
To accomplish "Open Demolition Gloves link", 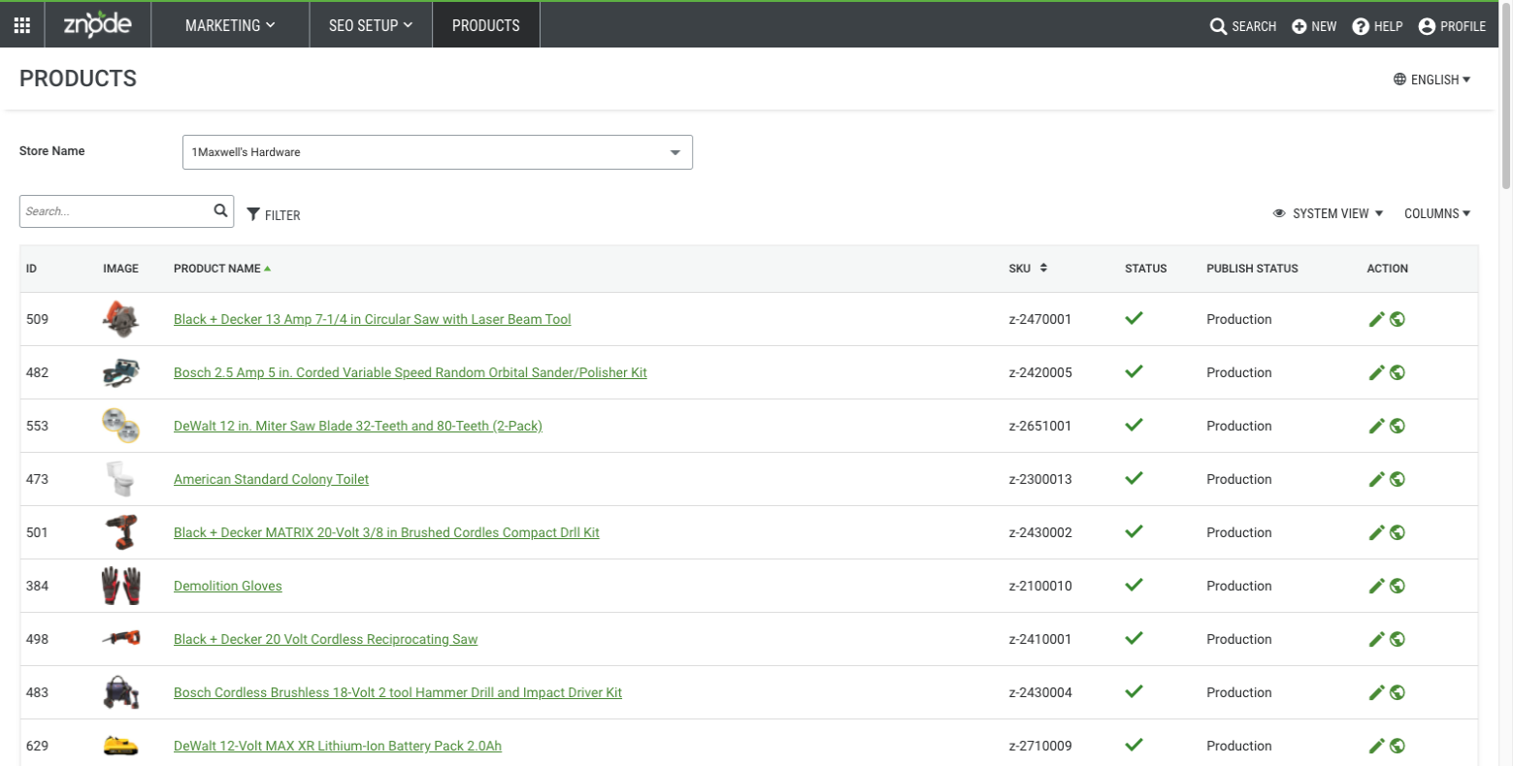I will point(228,586).
